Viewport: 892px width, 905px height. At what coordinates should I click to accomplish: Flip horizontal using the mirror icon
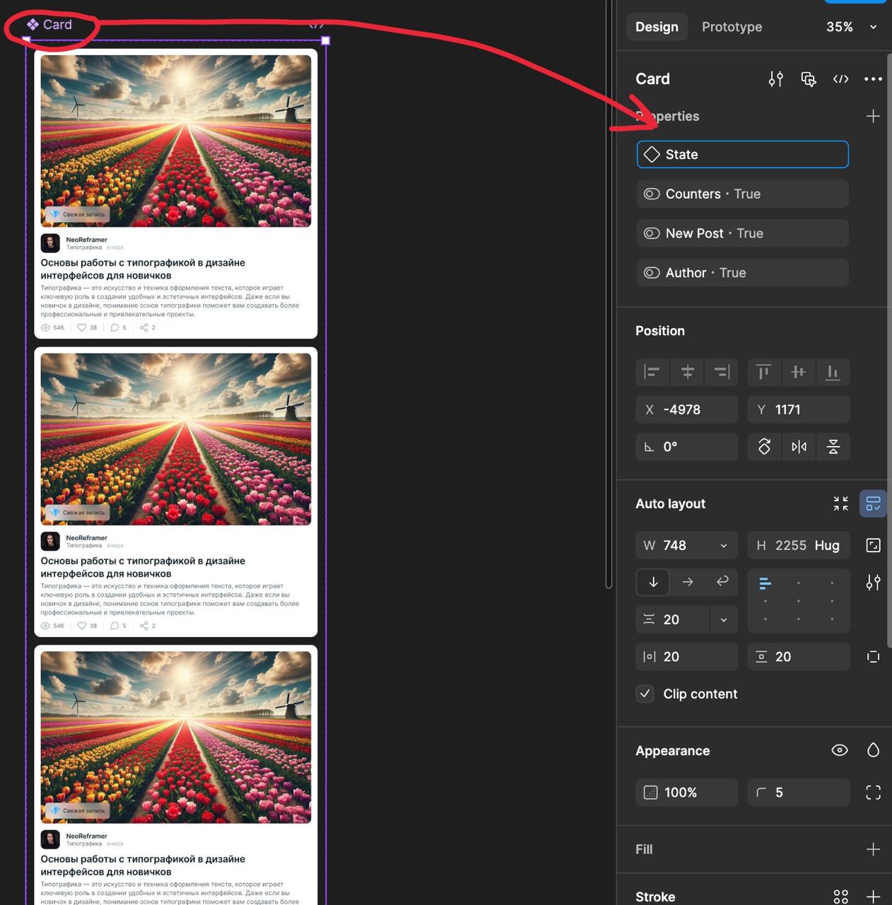(x=799, y=447)
